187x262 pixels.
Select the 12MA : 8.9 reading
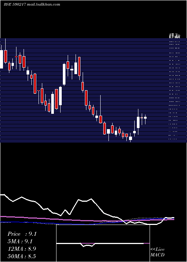pos(22,249)
